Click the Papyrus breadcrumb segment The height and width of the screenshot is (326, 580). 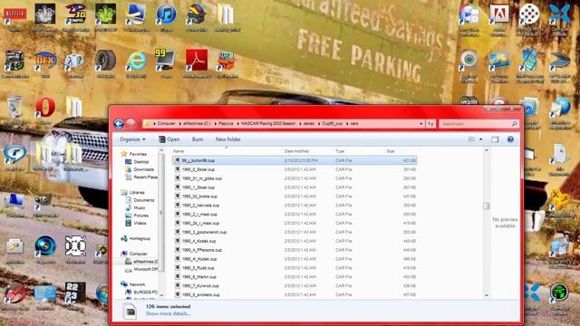[226, 124]
